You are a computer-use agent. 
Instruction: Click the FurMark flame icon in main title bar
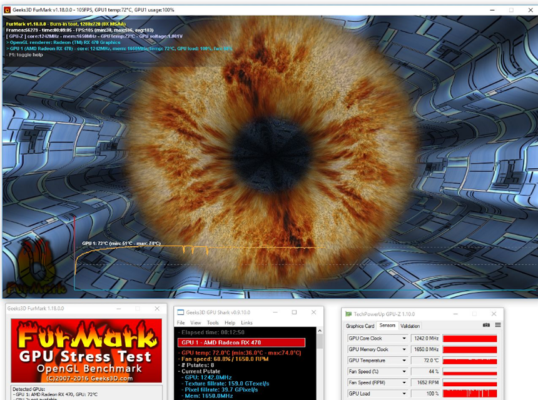tap(7, 10)
